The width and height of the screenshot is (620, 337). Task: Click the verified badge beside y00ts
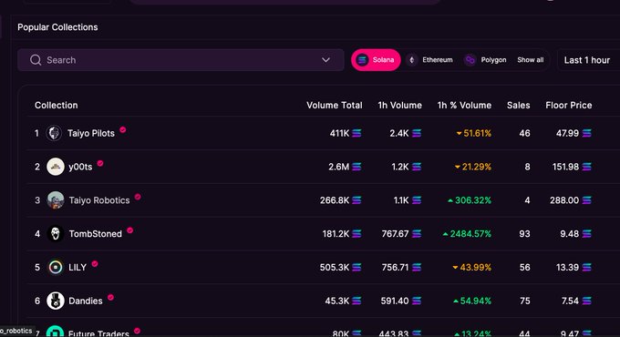tap(100, 163)
